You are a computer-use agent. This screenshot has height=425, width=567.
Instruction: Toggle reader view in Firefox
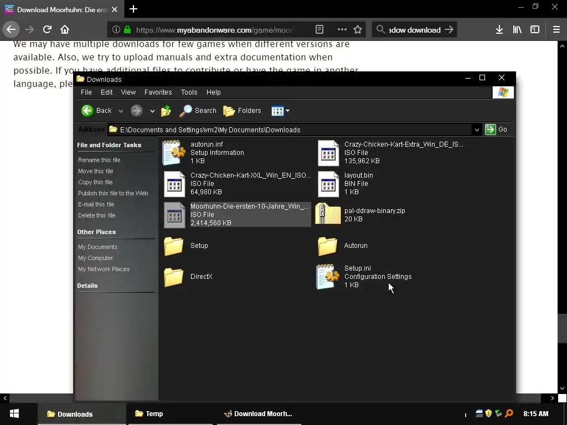(x=319, y=30)
